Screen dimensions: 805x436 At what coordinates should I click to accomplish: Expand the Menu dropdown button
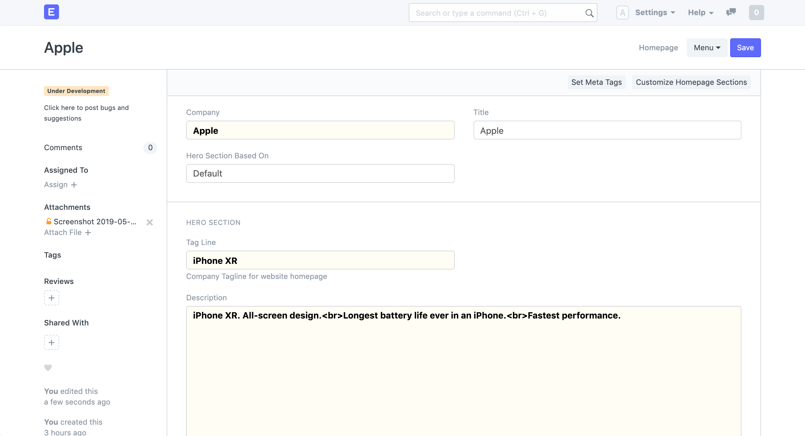tap(707, 48)
